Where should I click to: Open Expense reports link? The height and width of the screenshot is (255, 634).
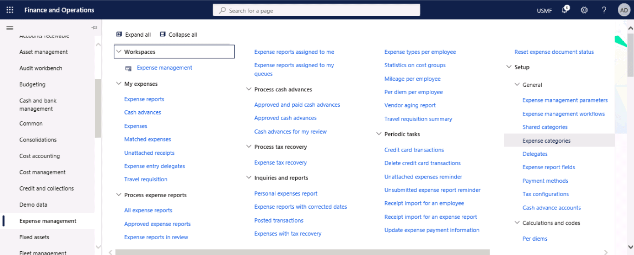(144, 99)
